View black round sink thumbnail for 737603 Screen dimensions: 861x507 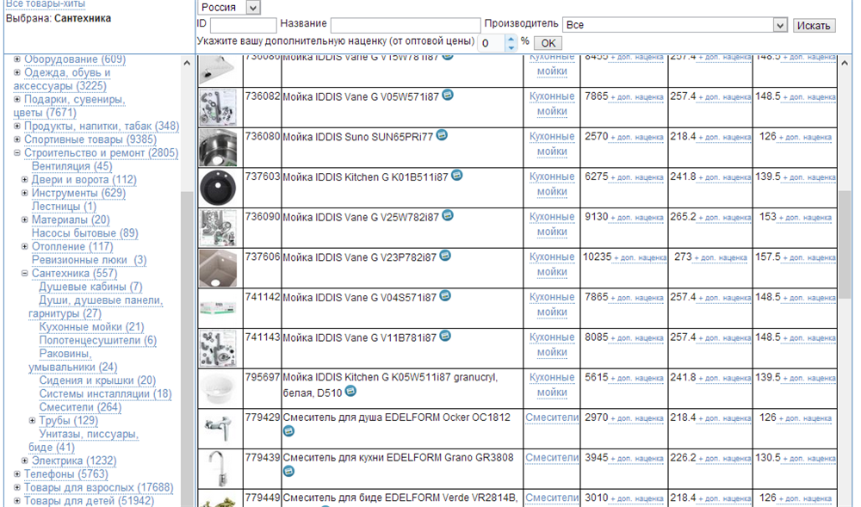click(x=218, y=188)
